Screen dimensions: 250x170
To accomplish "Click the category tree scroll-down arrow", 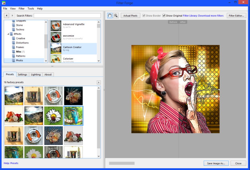I will point(46,61).
